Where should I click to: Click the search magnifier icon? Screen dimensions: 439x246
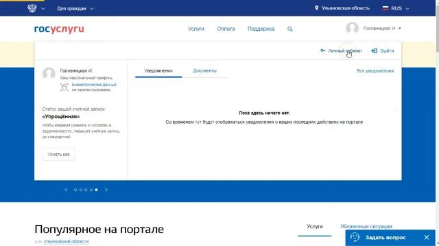290,29
